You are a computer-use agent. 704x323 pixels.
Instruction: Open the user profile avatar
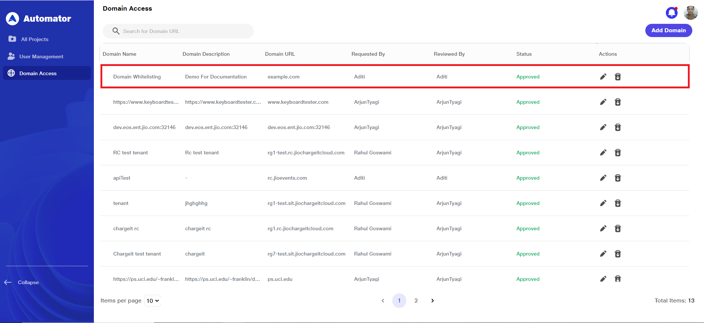click(x=690, y=13)
